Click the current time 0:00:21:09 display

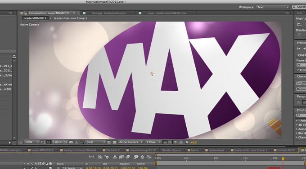[60, 142]
